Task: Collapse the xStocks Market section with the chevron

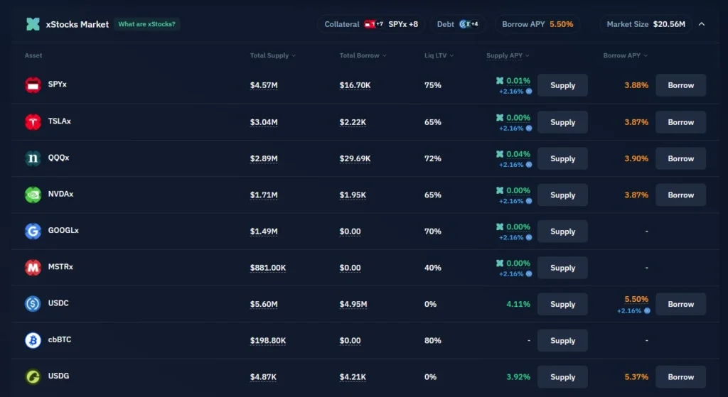Action: 702,24
